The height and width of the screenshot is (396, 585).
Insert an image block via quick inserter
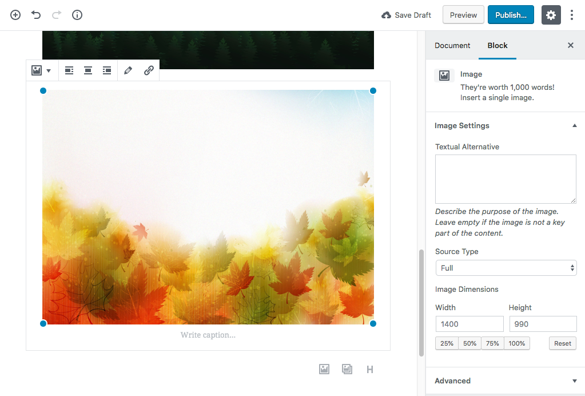click(x=324, y=369)
